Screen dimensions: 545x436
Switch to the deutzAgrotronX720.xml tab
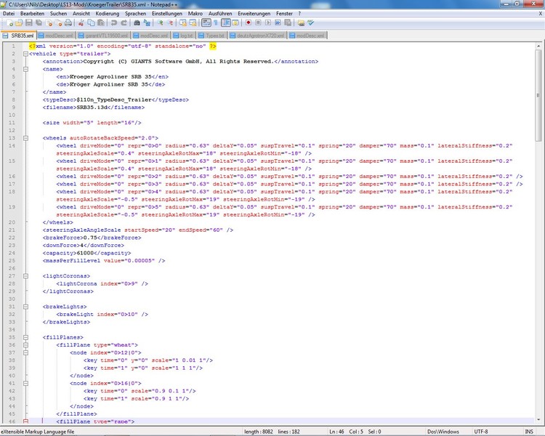(257, 36)
